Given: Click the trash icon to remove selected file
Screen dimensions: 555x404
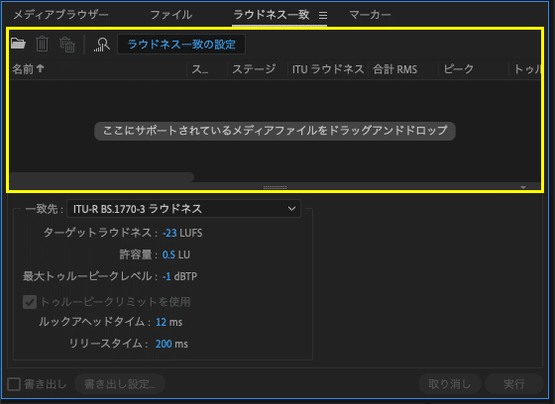Looking at the screenshot, I should [42, 45].
